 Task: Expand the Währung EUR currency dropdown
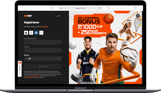(43, 59)
